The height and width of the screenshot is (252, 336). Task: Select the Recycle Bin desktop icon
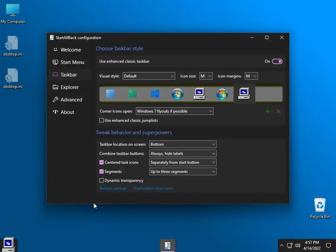point(320,208)
